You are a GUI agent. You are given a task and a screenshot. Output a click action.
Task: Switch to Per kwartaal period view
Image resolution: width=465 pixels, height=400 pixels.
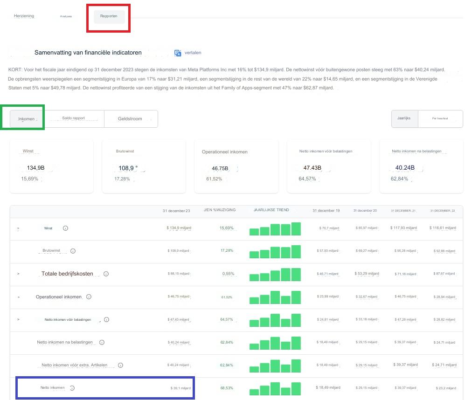pyautogui.click(x=439, y=119)
